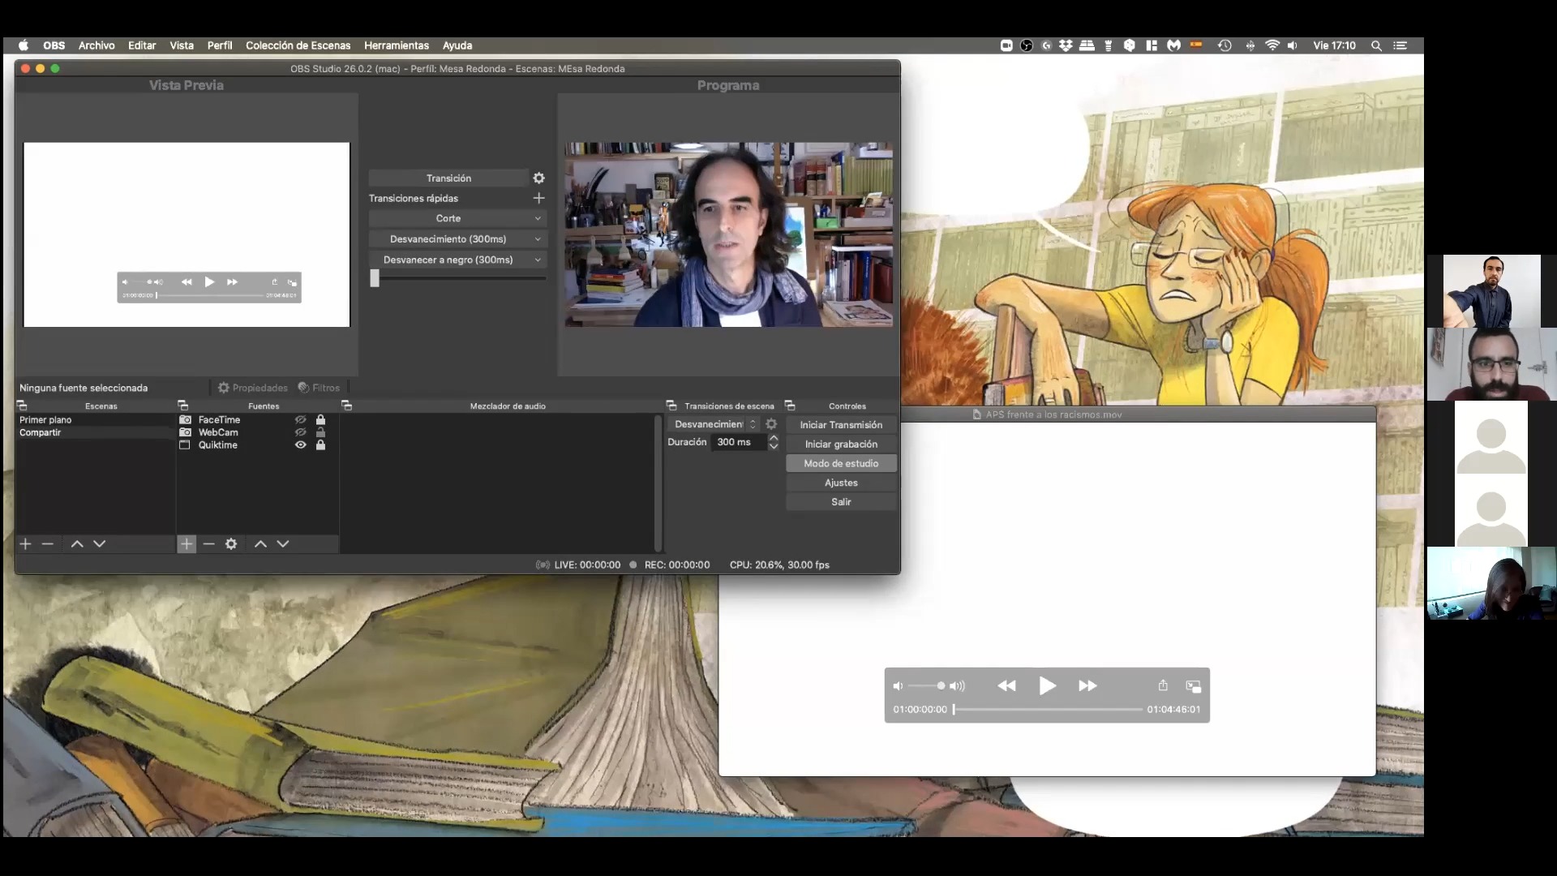Hide the Quiktime source with eye icon
This screenshot has width=1557, height=876.
pyautogui.click(x=300, y=445)
